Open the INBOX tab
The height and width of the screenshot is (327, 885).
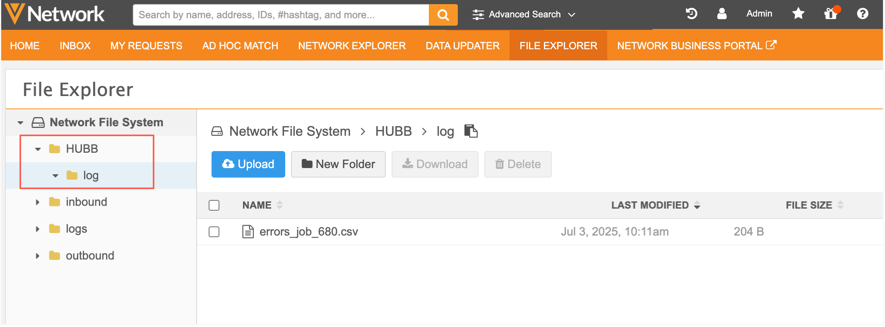(75, 46)
